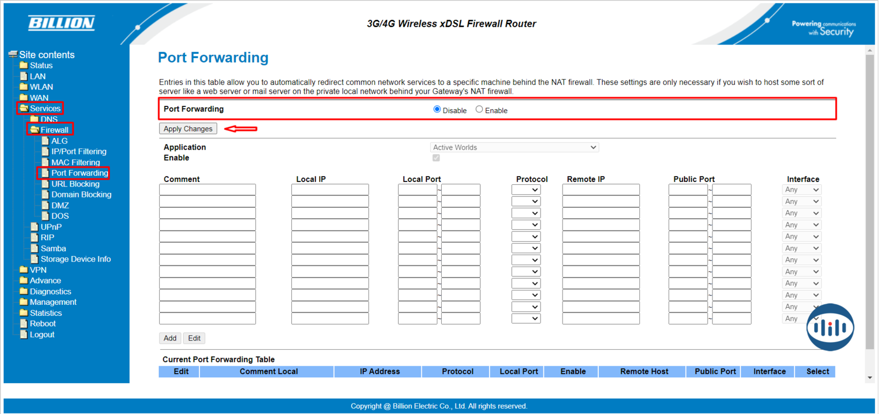Click the Billion logo in header
Image resolution: width=879 pixels, height=414 pixels.
click(x=61, y=23)
